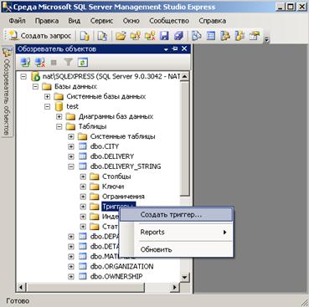Expand the Системные базы данных folder
The width and height of the screenshot is (309, 307).
coord(47,97)
